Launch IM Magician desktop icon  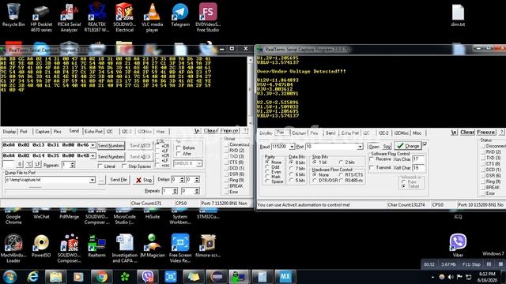[x=153, y=246]
